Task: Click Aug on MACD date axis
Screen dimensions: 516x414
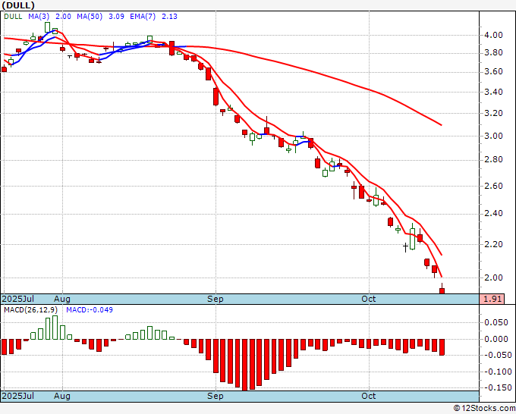Action: click(x=62, y=396)
